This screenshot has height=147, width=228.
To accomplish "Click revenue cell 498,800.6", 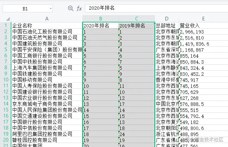I will click(204, 128).
